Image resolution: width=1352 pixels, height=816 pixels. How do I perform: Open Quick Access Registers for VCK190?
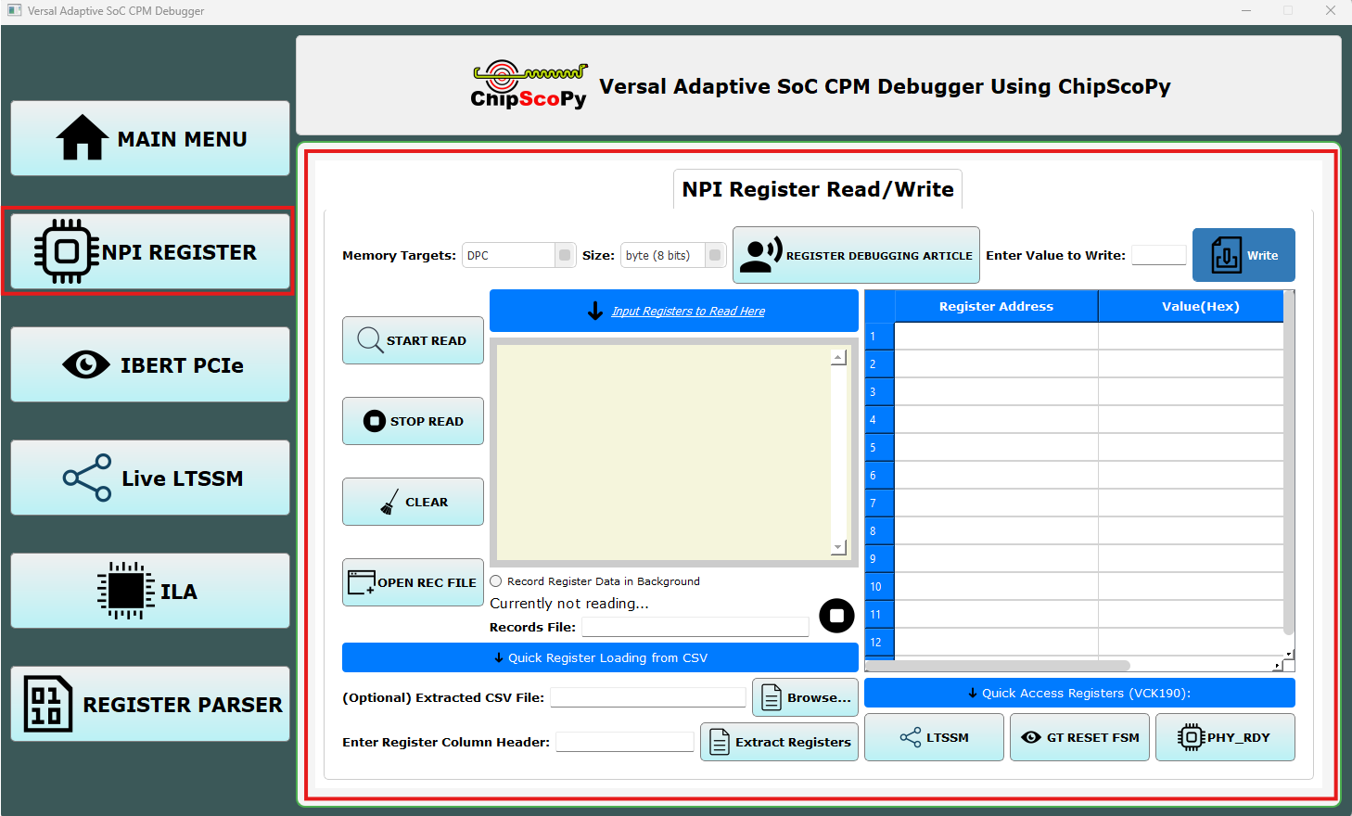click(x=1078, y=692)
